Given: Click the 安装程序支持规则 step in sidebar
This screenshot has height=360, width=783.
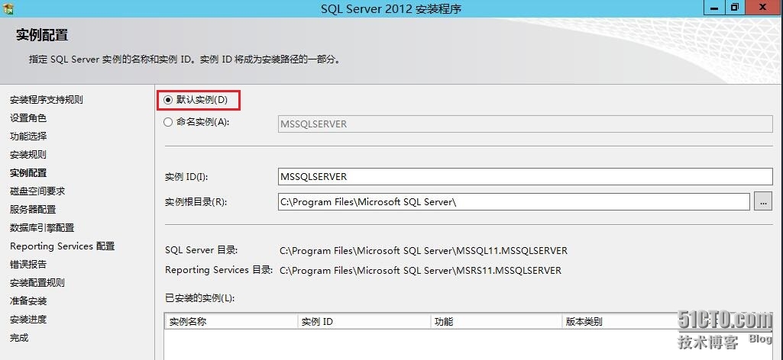Looking at the screenshot, I should coord(47,100).
